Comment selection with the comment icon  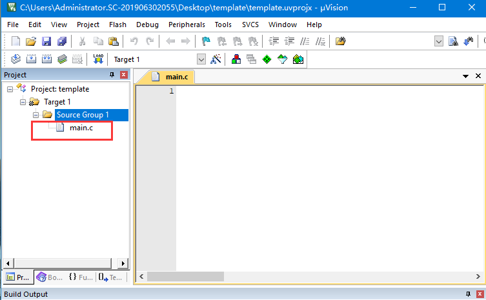coord(305,41)
